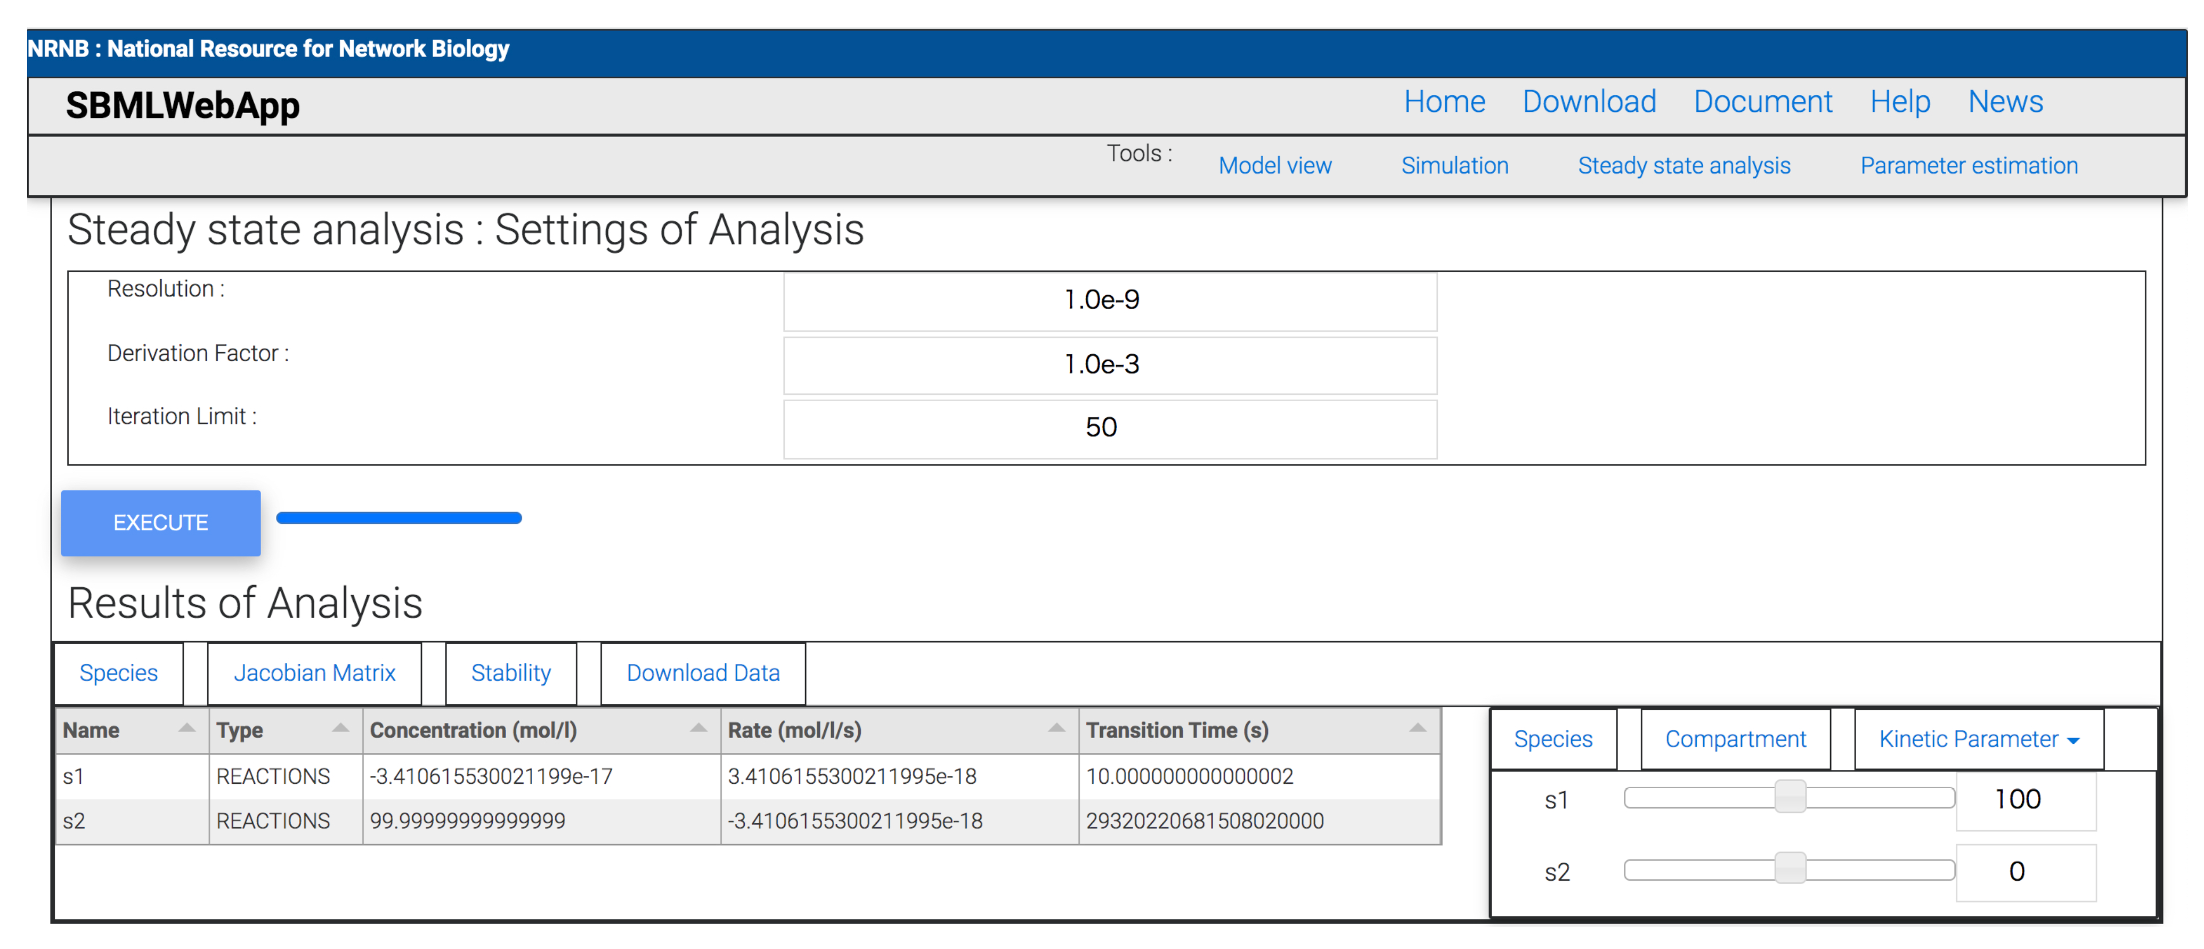This screenshot has height=949, width=2204.
Task: Sort by Rate column arrow
Action: 1056,728
